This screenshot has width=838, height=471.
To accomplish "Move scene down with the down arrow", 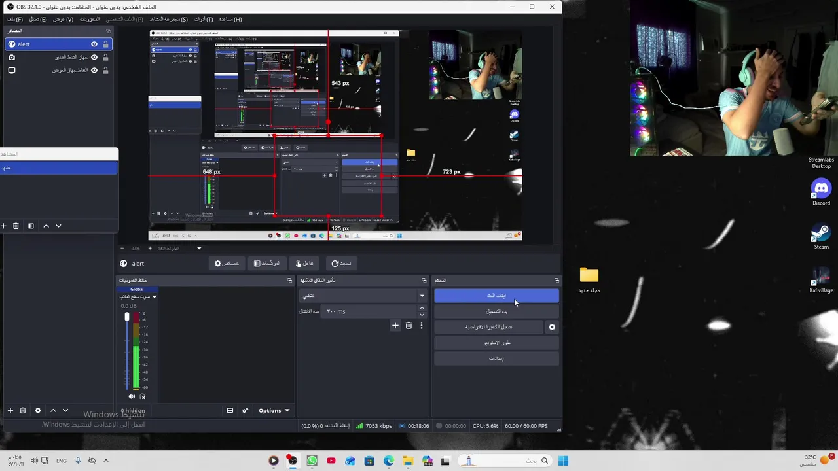I will click(58, 226).
